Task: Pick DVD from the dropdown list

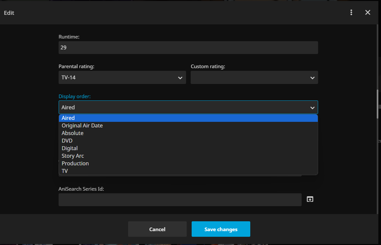Action: (x=67, y=141)
